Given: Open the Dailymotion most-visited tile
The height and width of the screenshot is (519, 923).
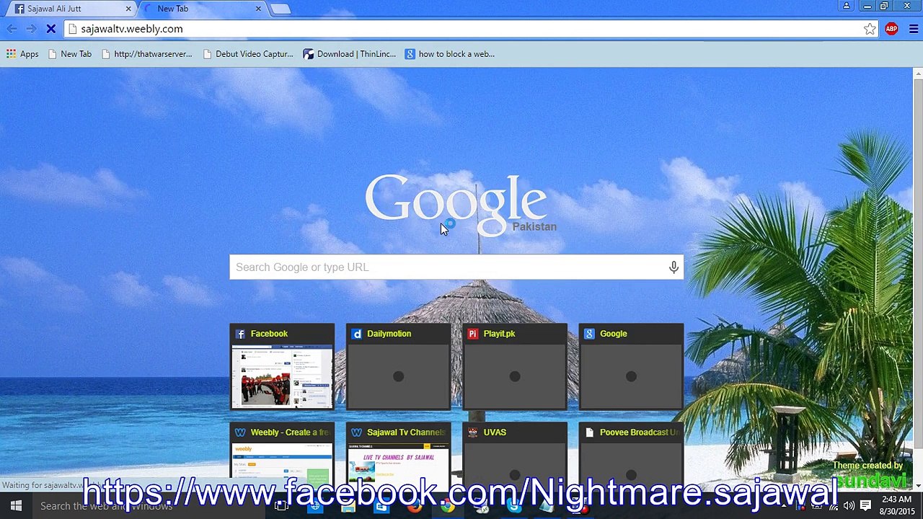Looking at the screenshot, I should [x=399, y=367].
